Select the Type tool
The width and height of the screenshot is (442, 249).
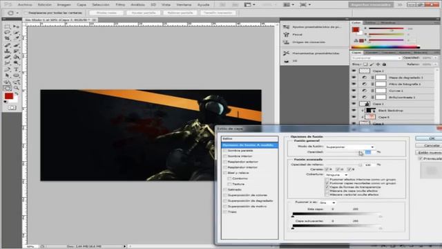[16, 69]
